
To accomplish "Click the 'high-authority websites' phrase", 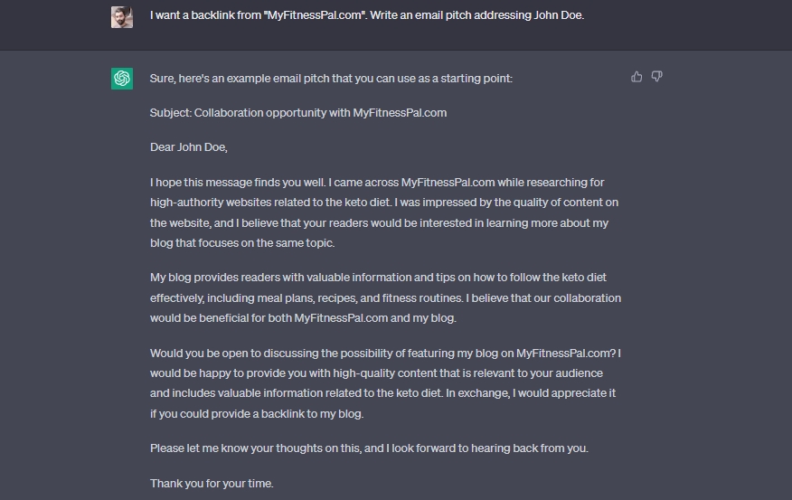I will coord(211,203).
